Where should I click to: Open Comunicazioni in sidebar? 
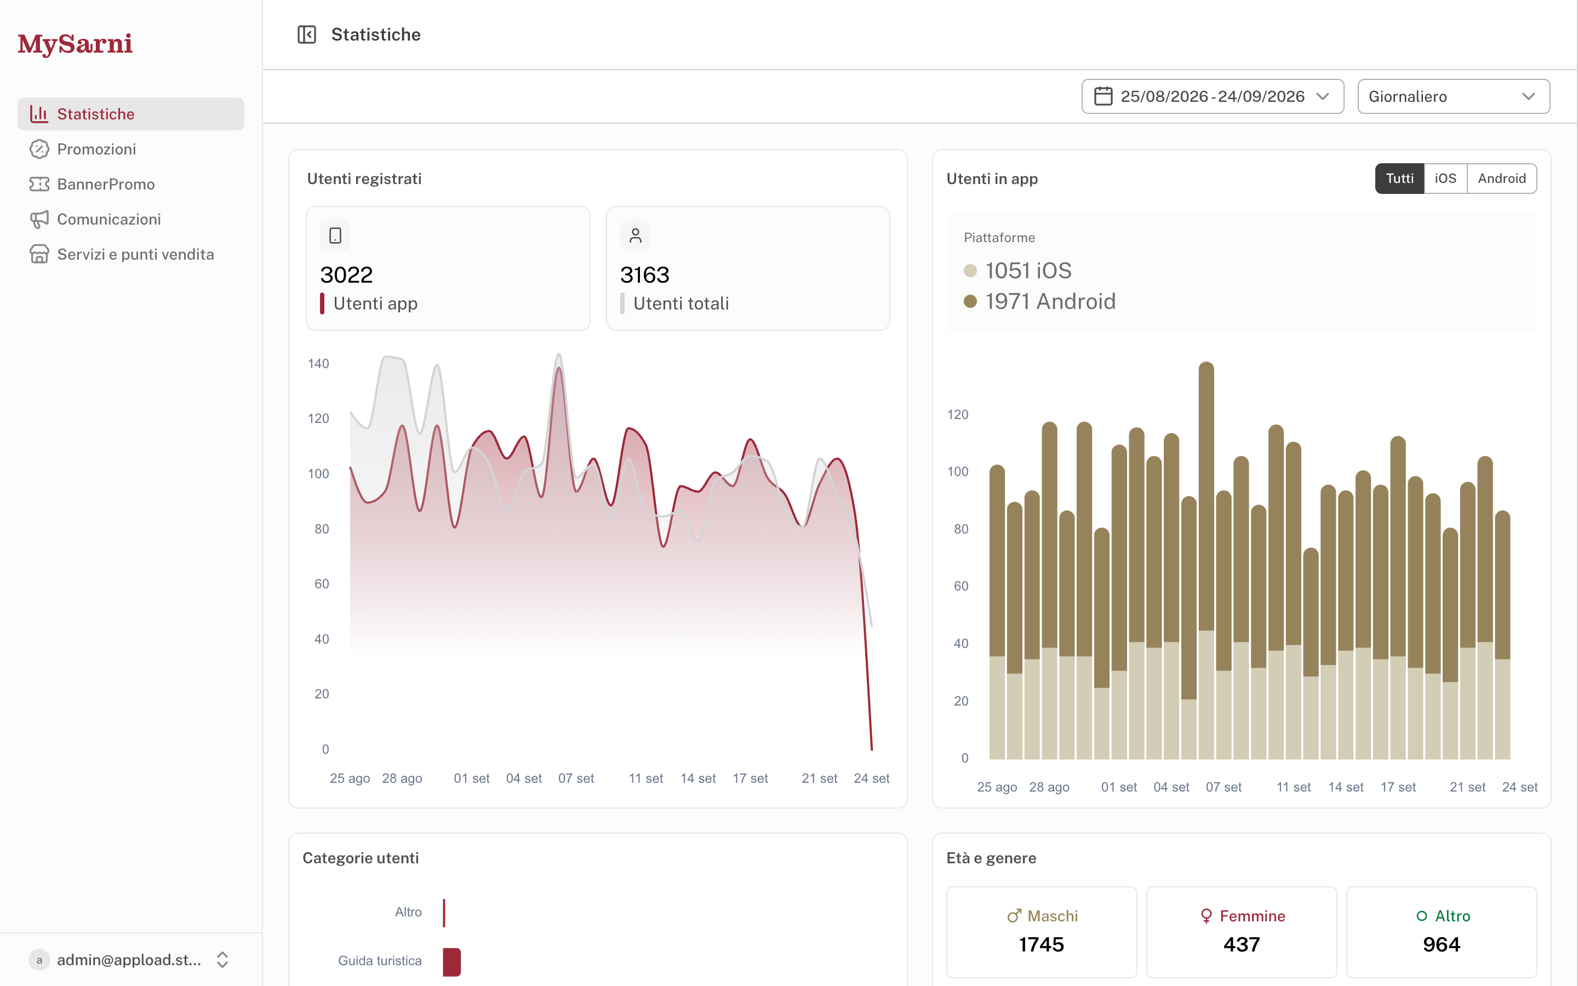(x=131, y=219)
